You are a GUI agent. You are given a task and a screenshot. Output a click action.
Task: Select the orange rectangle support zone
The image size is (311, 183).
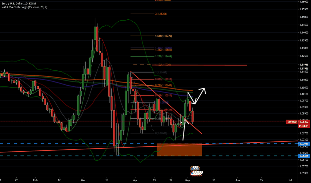coord(179,150)
